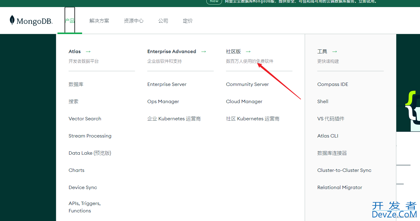Click the 企业版软件和支持 subtitle text

click(164, 61)
